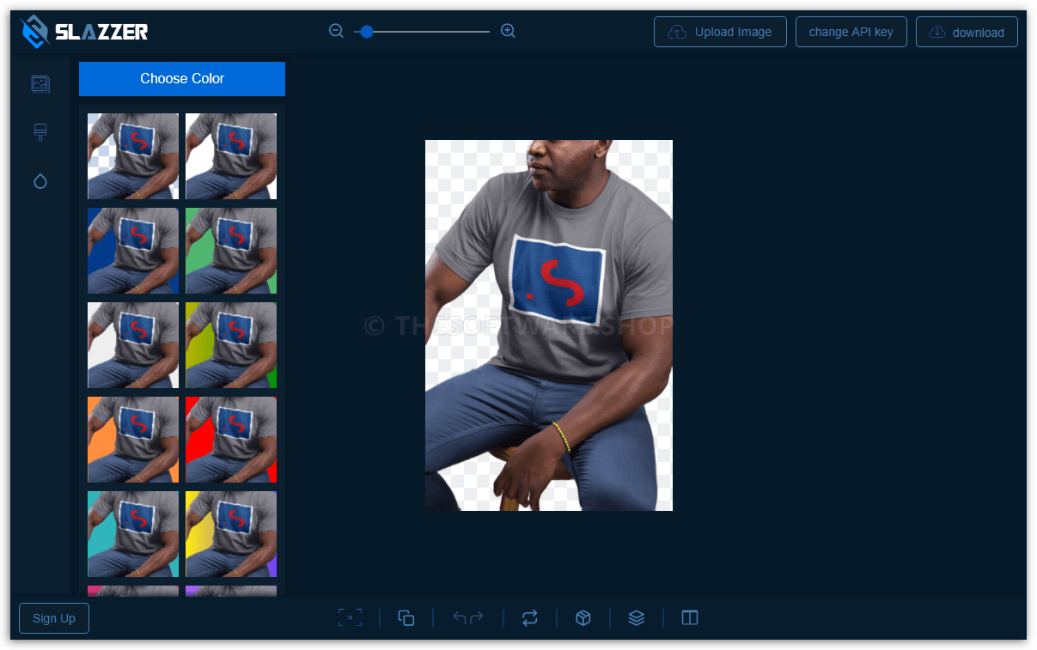Pick the transparent checkerboard background thumbnail

pyautogui.click(x=133, y=156)
